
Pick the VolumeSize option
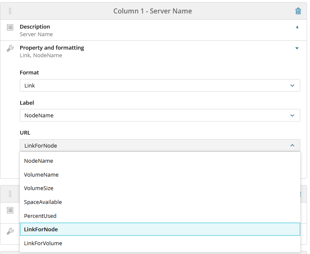pos(39,188)
